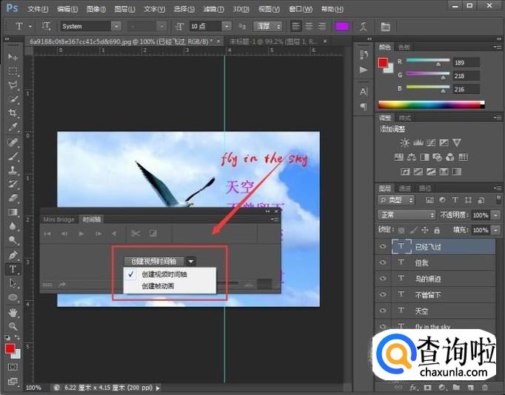Hide the 已经飞过 text layer
The width and height of the screenshot is (505, 395).
[383, 247]
